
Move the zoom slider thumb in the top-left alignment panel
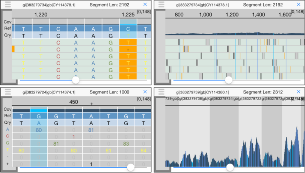pyautogui.click(x=75, y=80)
